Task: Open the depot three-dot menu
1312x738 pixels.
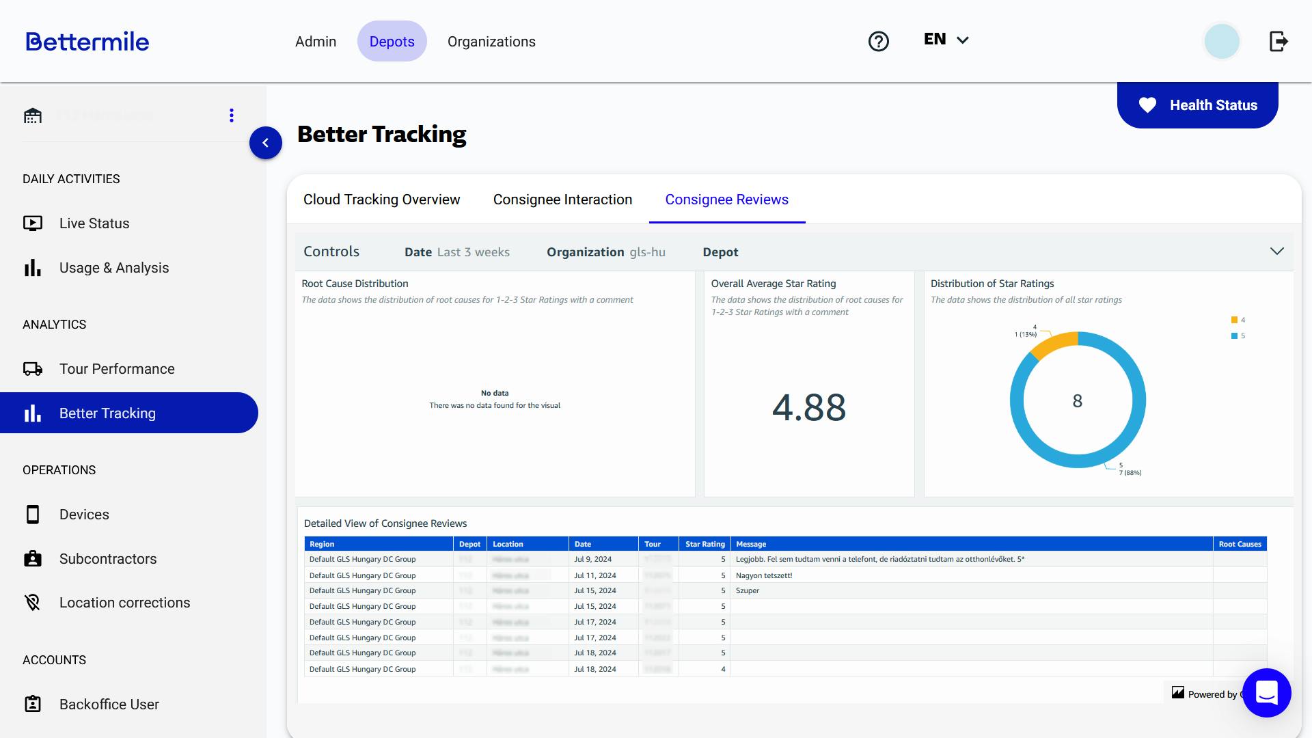Action: pos(232,115)
